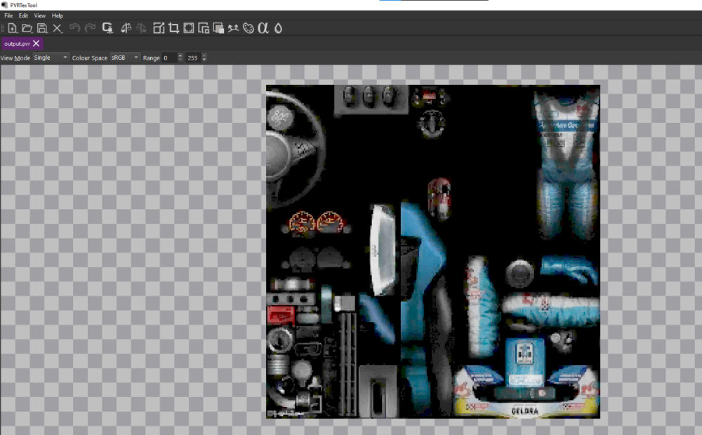Click the premultiply alpha droplet icon
The width and height of the screenshot is (702, 435).
point(279,28)
